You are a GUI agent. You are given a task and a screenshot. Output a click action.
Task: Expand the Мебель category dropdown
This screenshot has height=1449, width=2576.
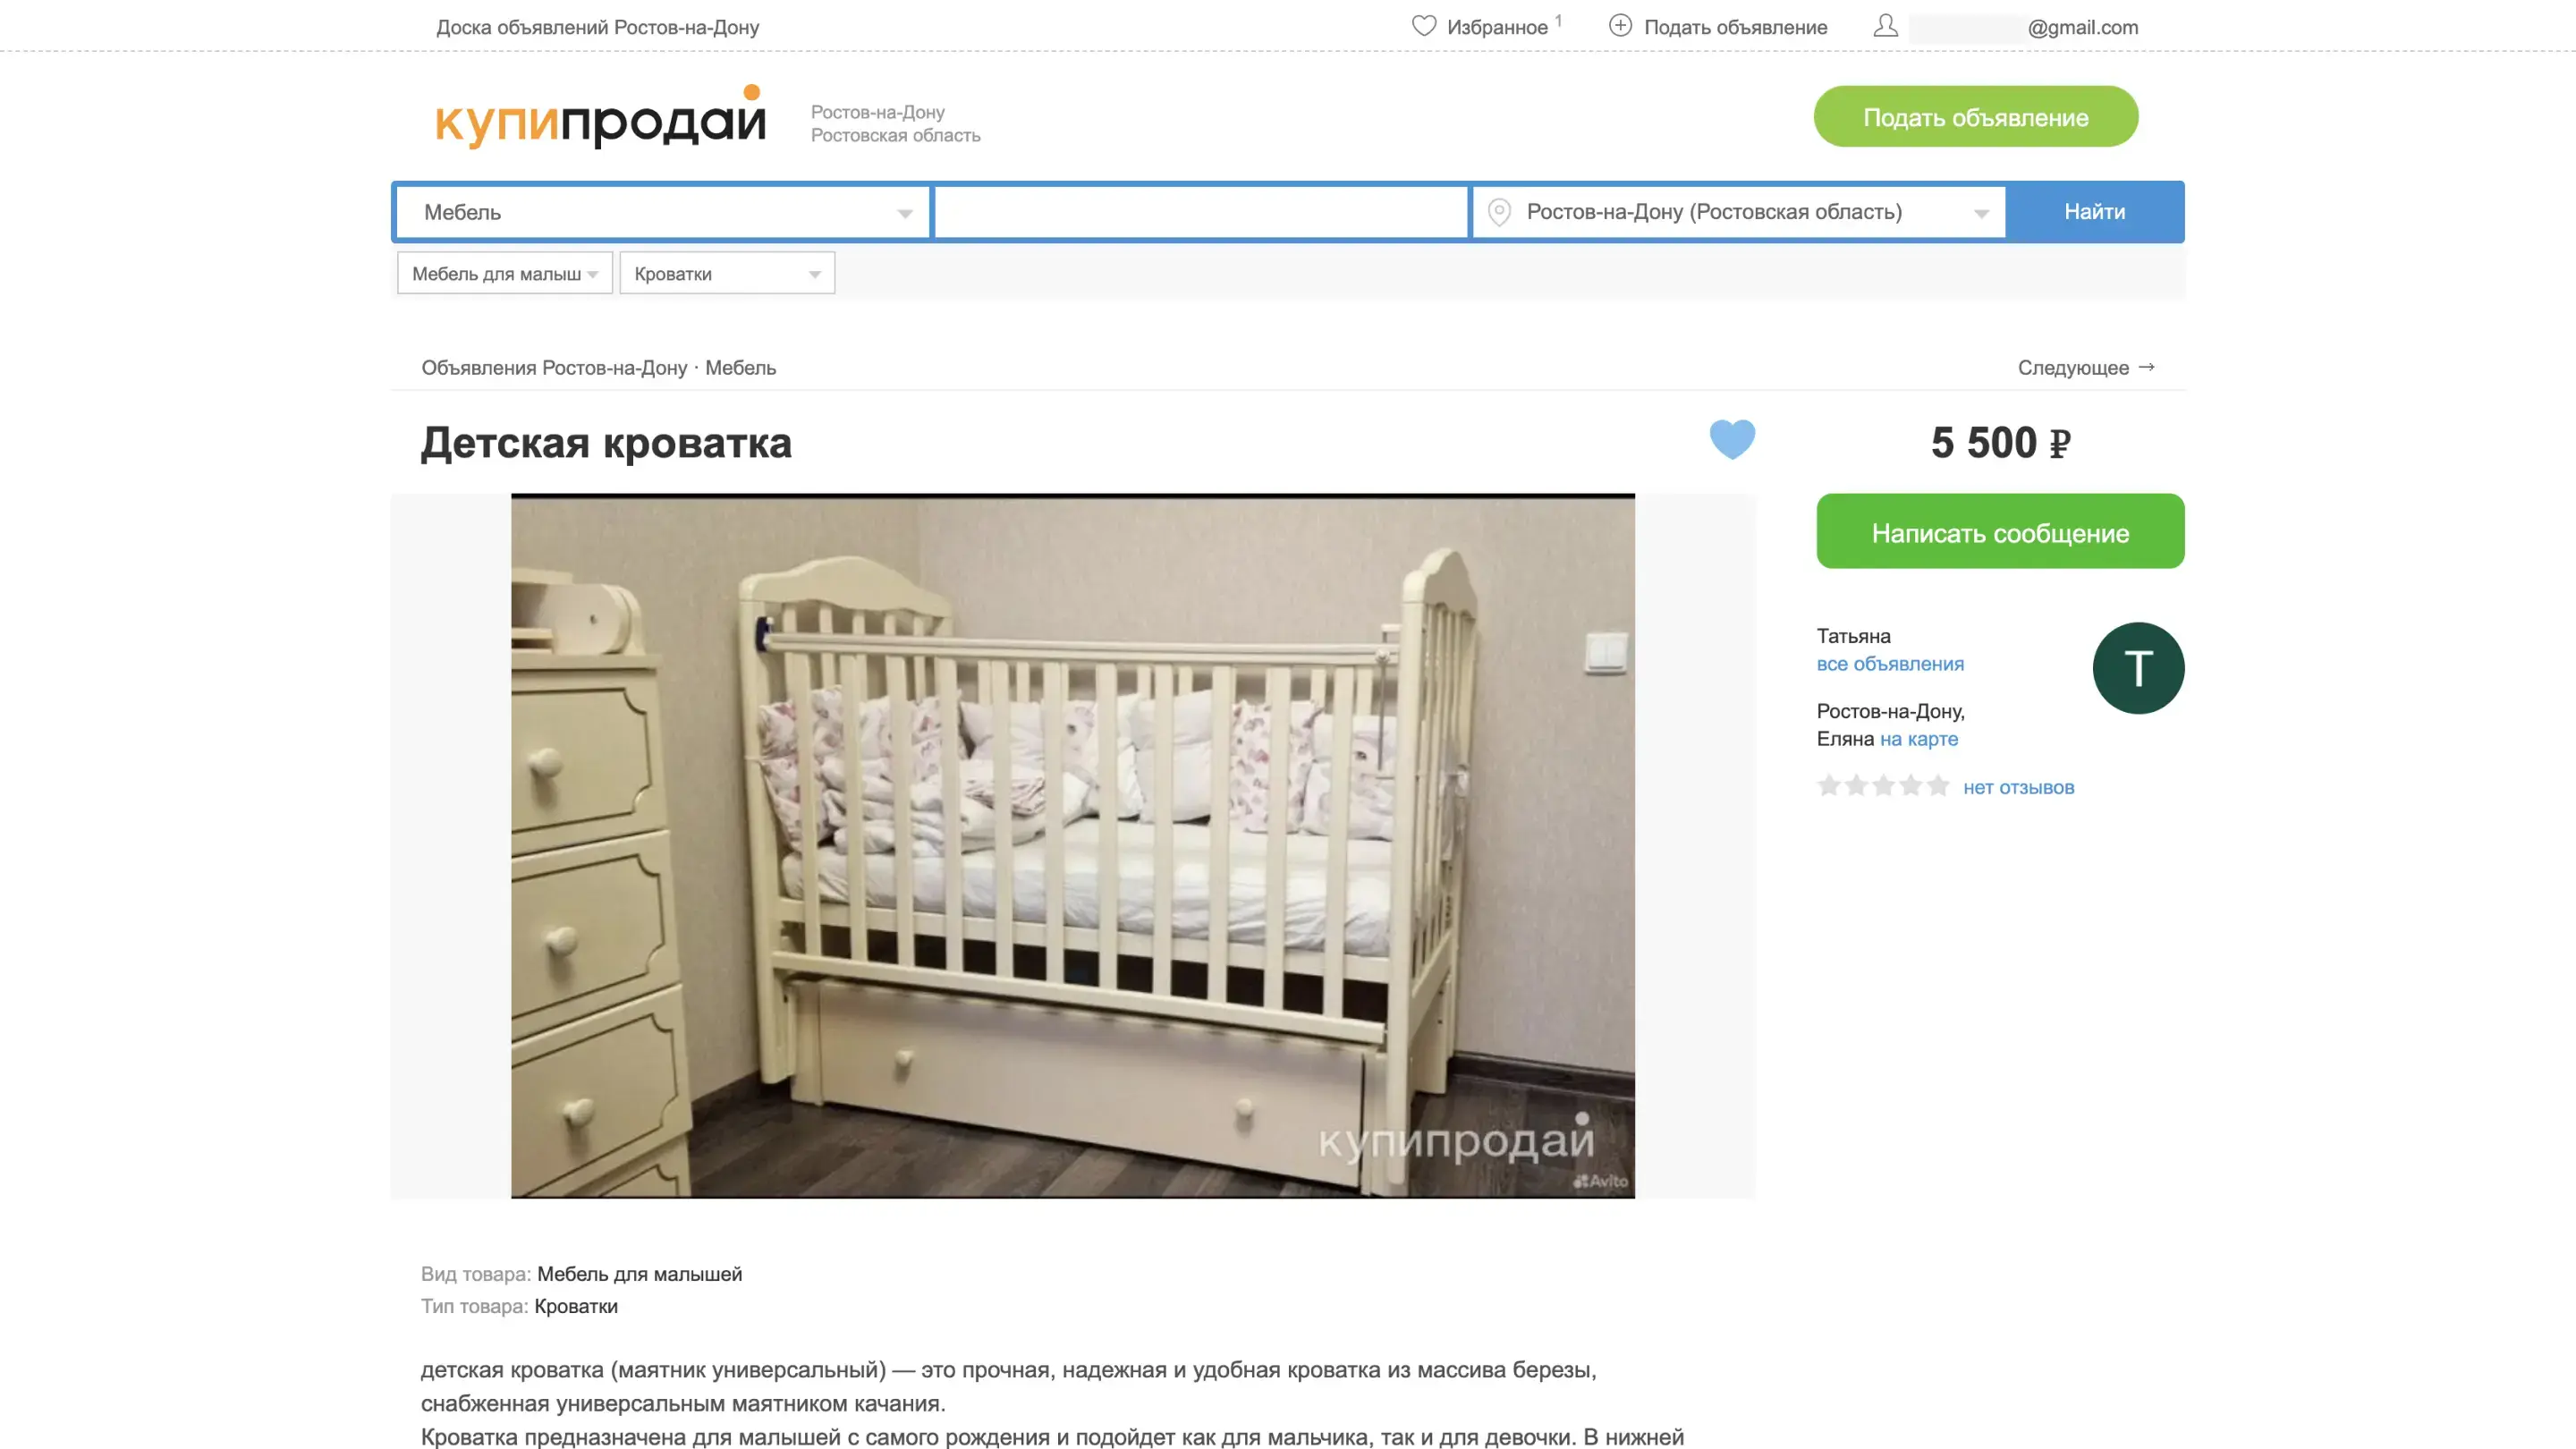tap(662, 212)
